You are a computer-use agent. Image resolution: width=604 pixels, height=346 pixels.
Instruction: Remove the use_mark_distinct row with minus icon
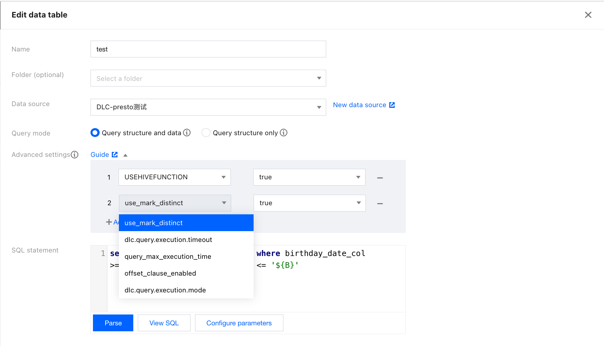click(x=380, y=203)
